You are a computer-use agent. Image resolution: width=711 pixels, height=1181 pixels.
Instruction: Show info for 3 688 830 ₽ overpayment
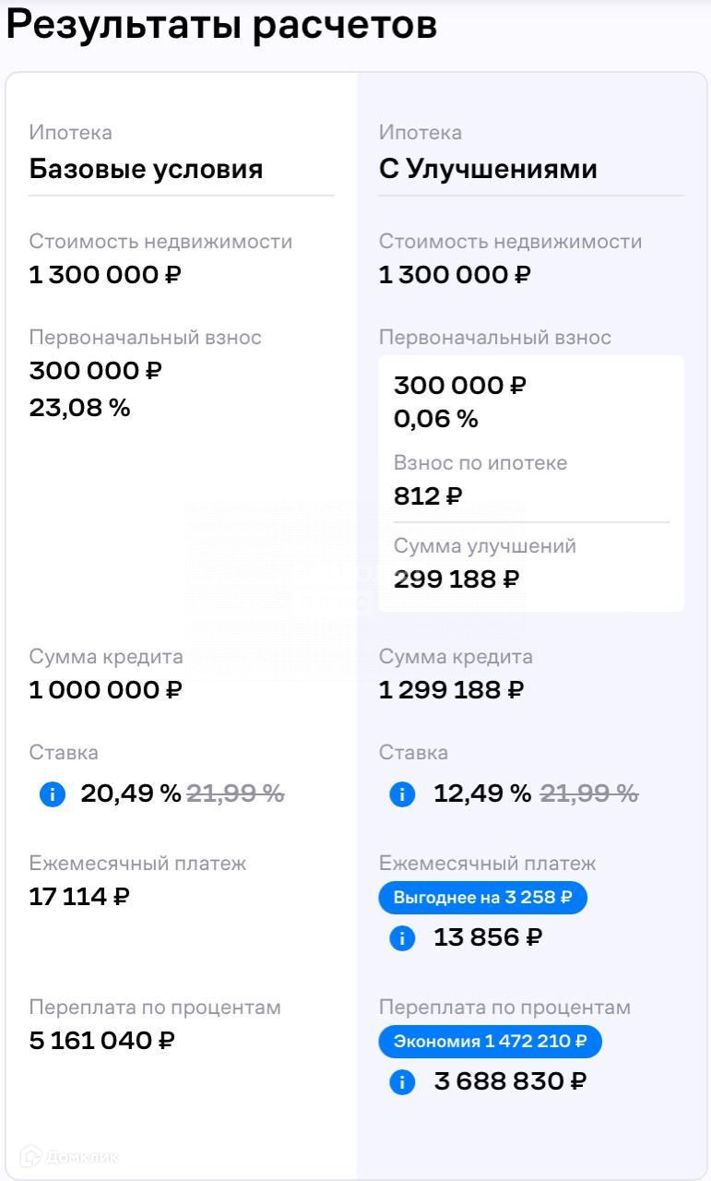tap(402, 1081)
